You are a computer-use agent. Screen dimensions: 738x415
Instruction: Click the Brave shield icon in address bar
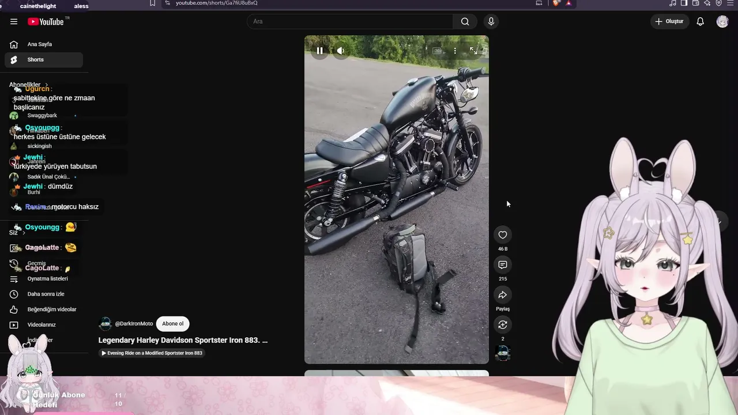(x=556, y=3)
